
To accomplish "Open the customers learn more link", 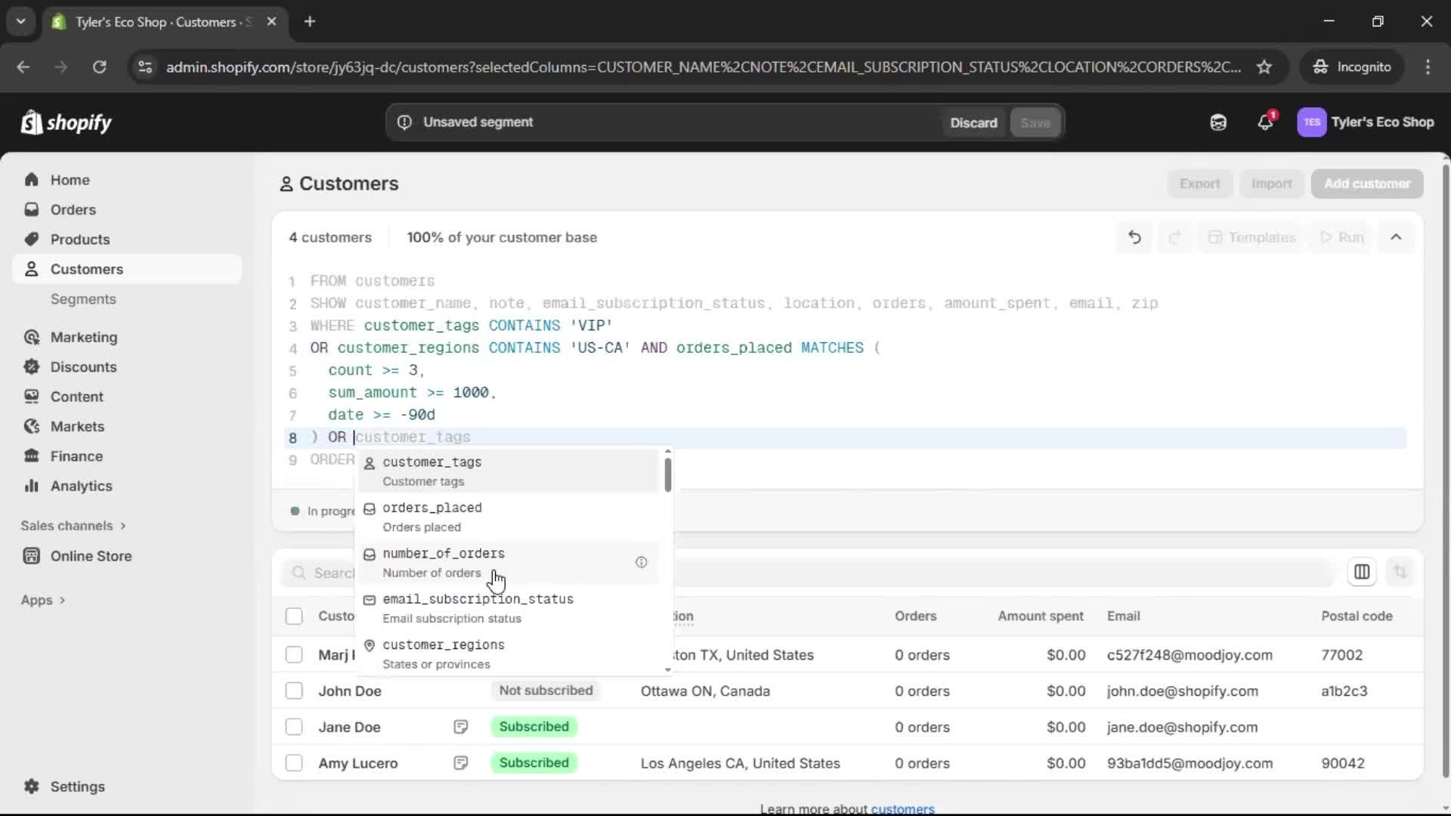I will click(x=903, y=808).
